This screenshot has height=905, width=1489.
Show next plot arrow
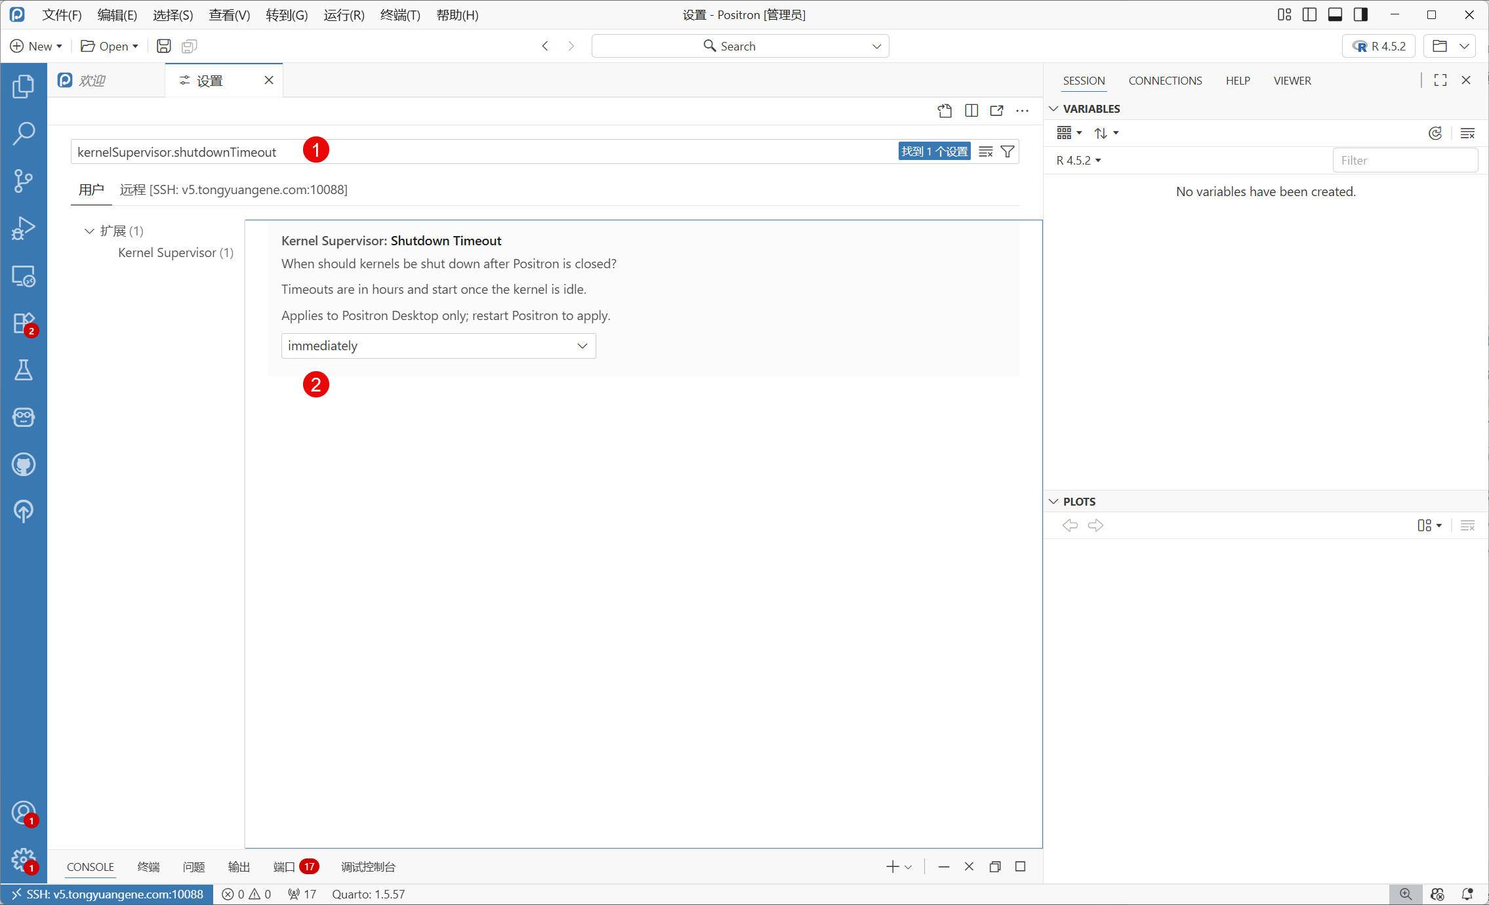click(x=1096, y=525)
